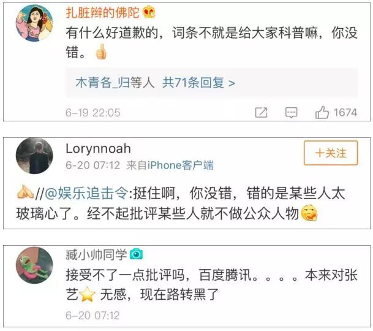Screen dimensions: 373x331
Task: Tap the smirking emoji after 公众人物
Action: coord(309,213)
